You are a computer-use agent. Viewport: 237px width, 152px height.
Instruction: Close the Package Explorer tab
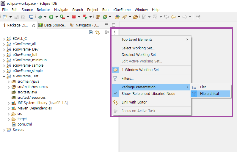point(33,25)
